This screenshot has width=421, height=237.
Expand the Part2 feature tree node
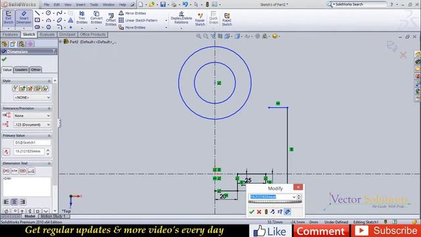pos(61,41)
